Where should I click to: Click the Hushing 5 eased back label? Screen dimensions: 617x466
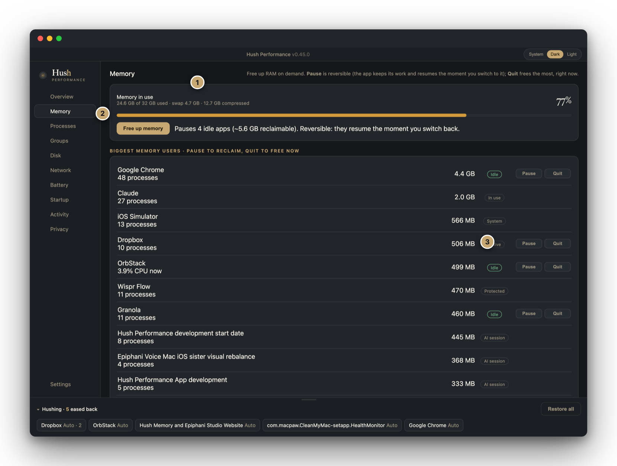pos(70,409)
